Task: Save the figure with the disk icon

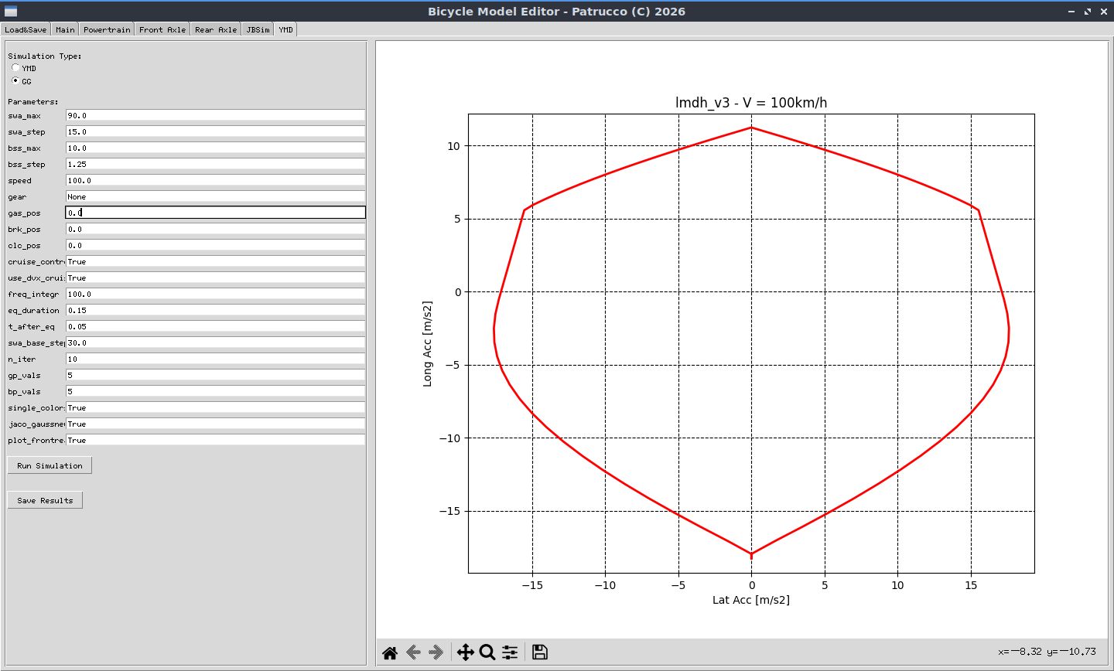Action: coord(540,652)
